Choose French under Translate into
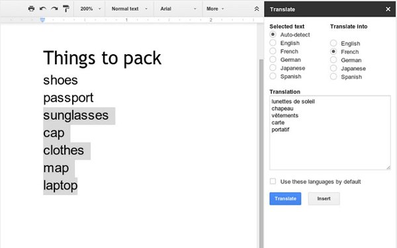397x248 pixels. click(333, 52)
